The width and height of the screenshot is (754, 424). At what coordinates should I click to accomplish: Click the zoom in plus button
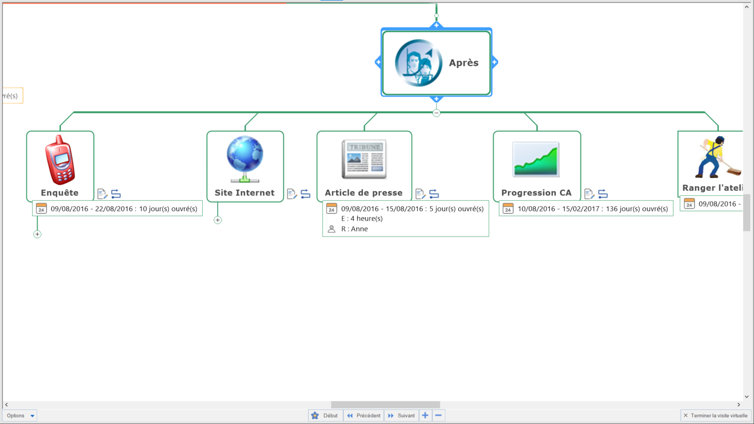pyautogui.click(x=425, y=416)
